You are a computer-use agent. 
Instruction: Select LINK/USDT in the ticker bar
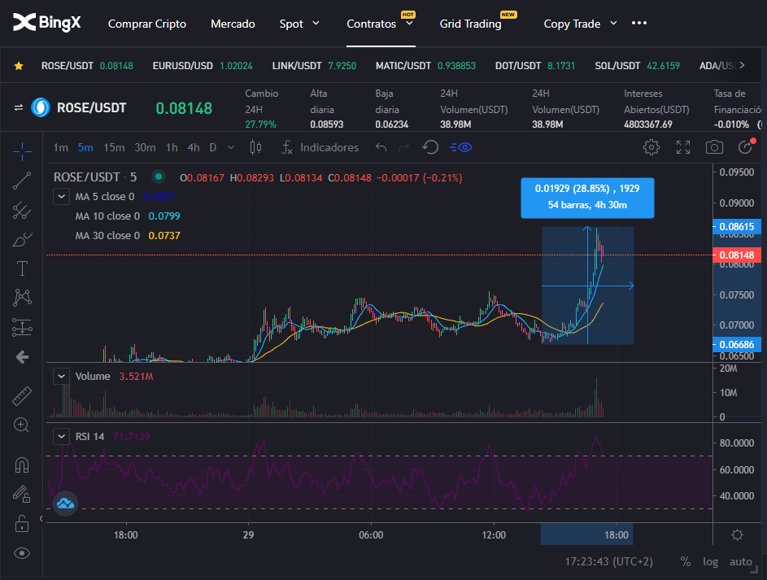click(x=314, y=66)
